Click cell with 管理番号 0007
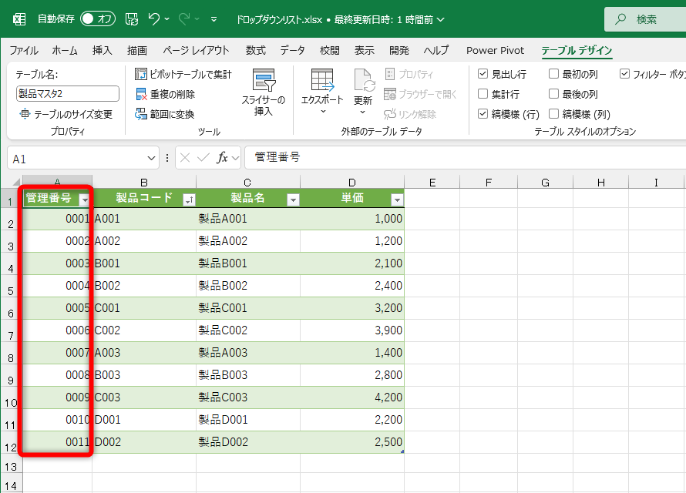 (57, 353)
